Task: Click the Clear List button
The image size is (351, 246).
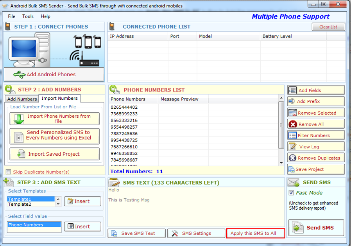Action: point(328,27)
